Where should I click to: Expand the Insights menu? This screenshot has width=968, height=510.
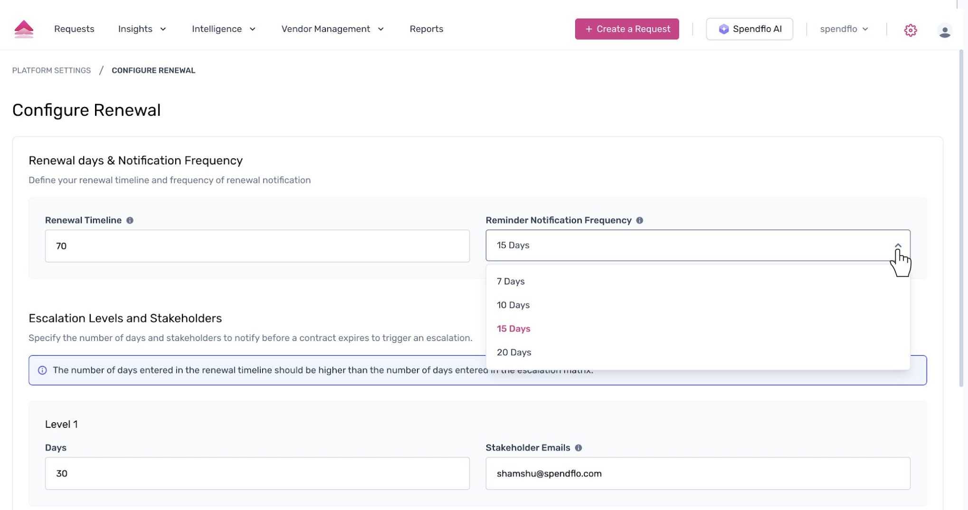[x=142, y=29]
